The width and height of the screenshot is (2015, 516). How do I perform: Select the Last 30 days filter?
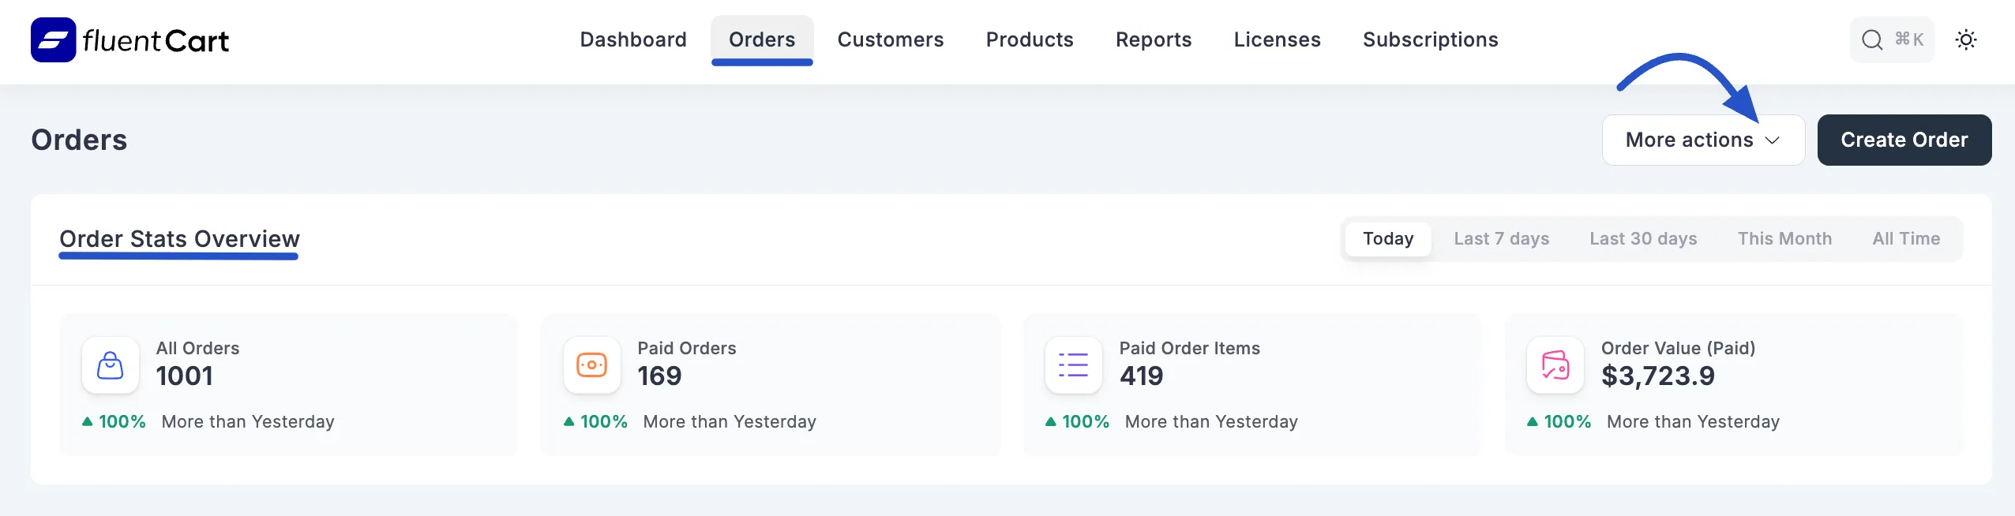point(1643,238)
